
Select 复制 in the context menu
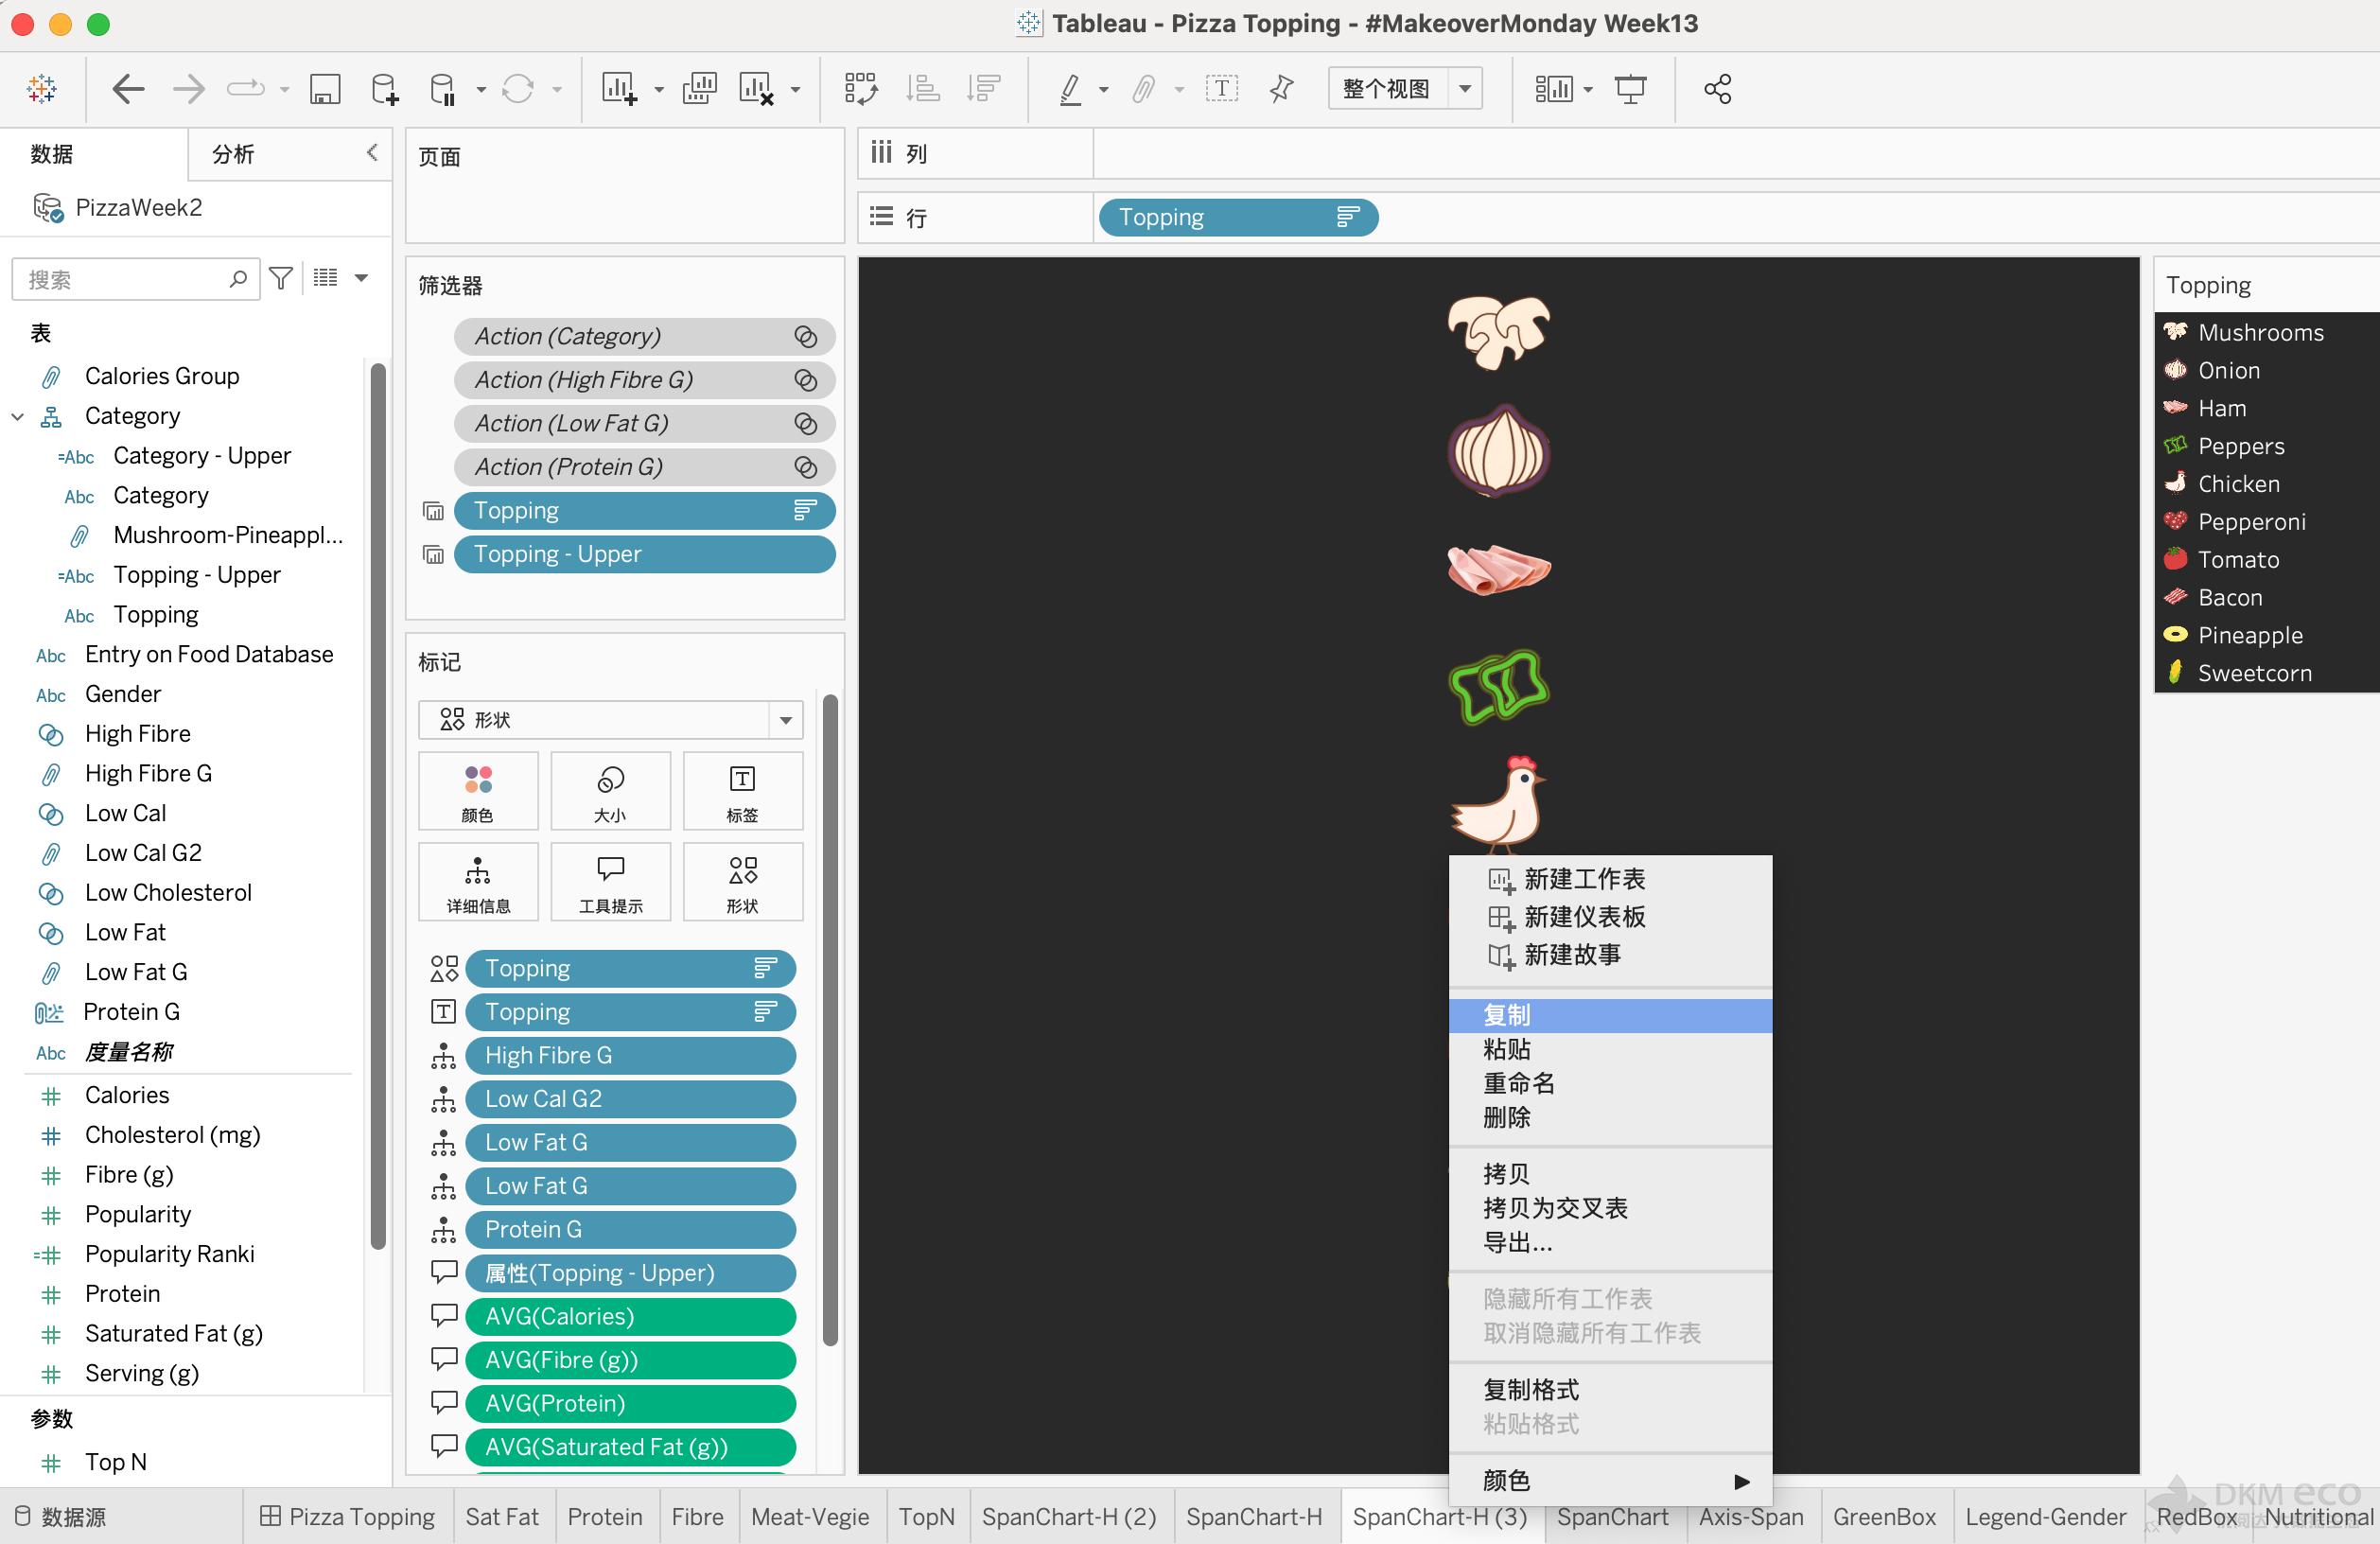pyautogui.click(x=1506, y=1015)
